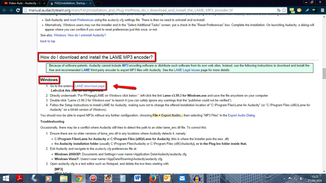Open the owl-faced extension icon
This screenshot has width=326, height=183.
[x=299, y=10]
